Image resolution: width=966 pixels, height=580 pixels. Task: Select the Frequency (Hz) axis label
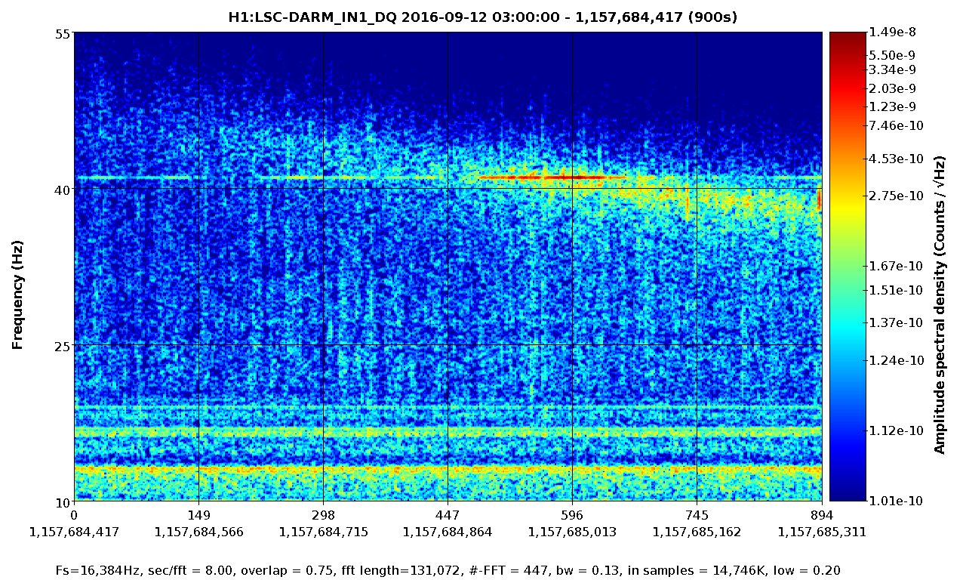(17, 295)
